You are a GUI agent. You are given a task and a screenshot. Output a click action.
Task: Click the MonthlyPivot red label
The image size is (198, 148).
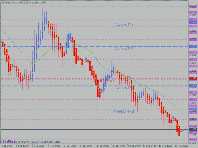pos(104,81)
